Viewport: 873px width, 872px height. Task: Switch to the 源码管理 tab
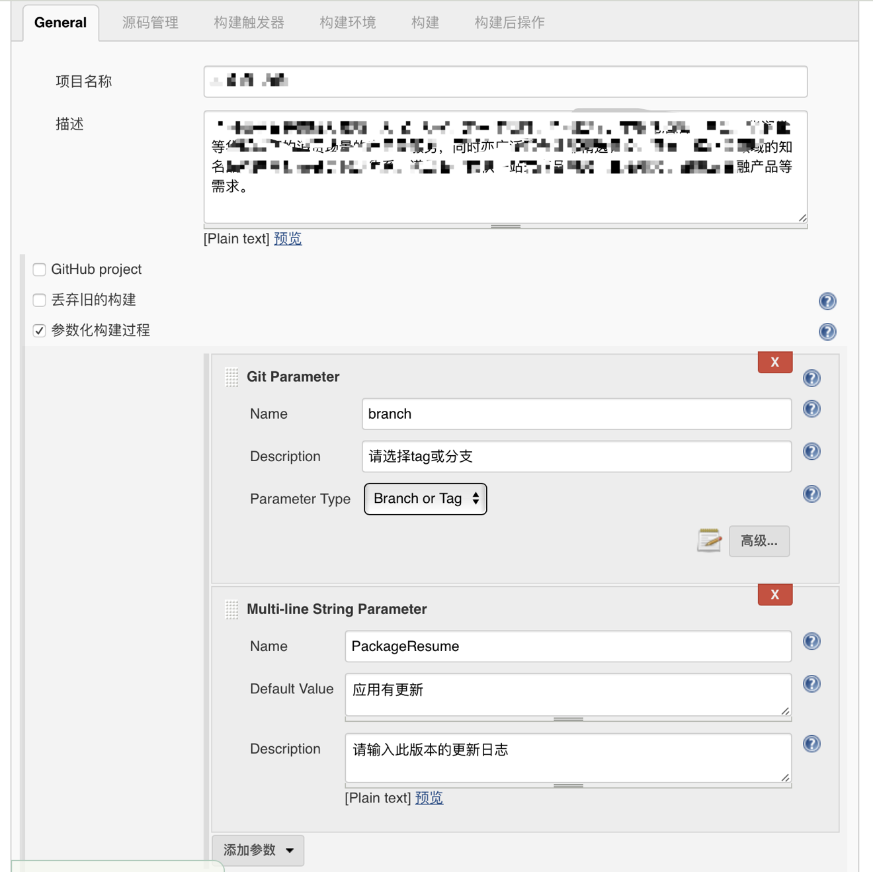[150, 22]
